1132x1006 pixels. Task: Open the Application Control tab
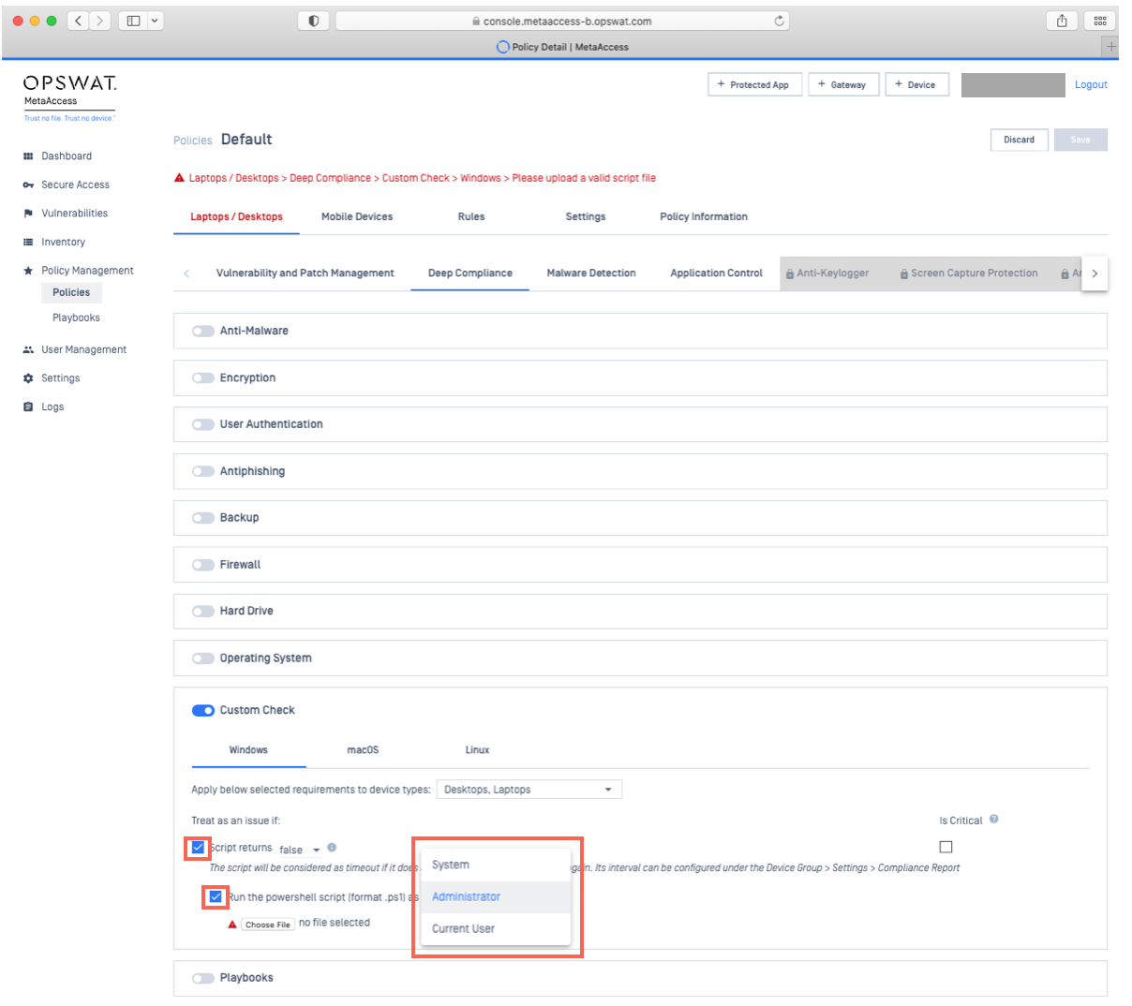coord(717,274)
